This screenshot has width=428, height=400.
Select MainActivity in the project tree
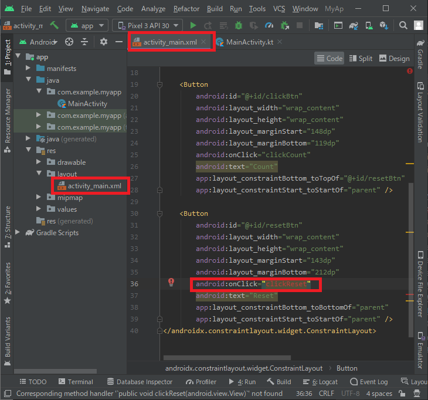coord(87,104)
